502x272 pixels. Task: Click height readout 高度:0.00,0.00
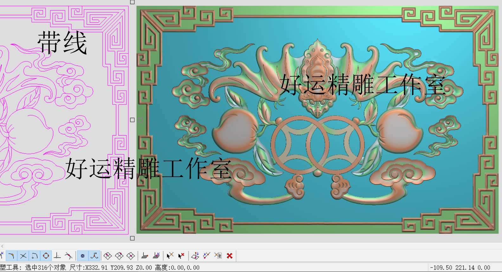177,268
